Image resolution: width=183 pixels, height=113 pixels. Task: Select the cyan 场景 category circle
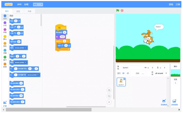point(5,50)
